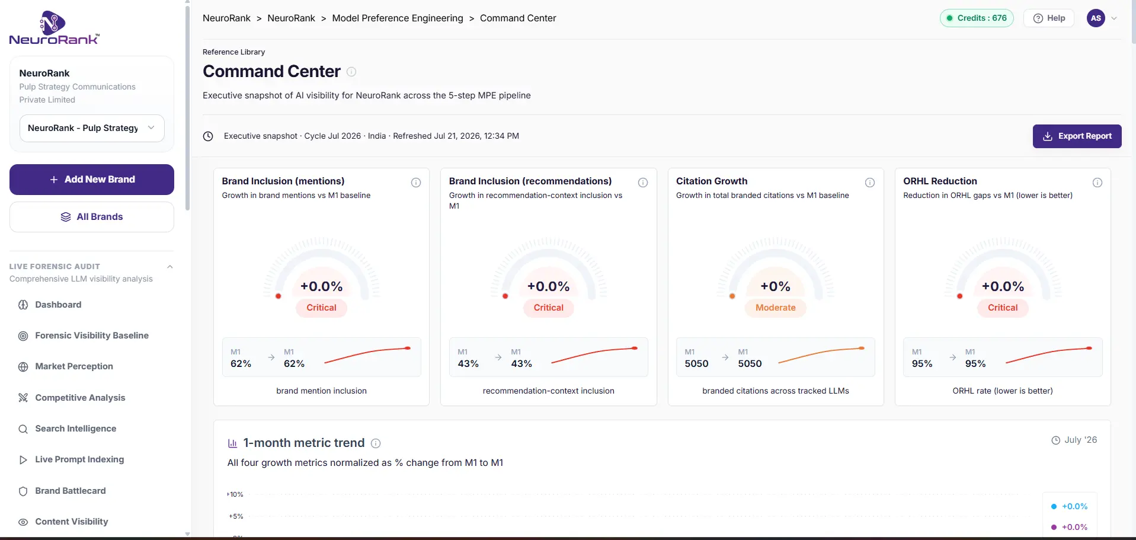Go to Dashboard in sidebar

click(x=58, y=305)
